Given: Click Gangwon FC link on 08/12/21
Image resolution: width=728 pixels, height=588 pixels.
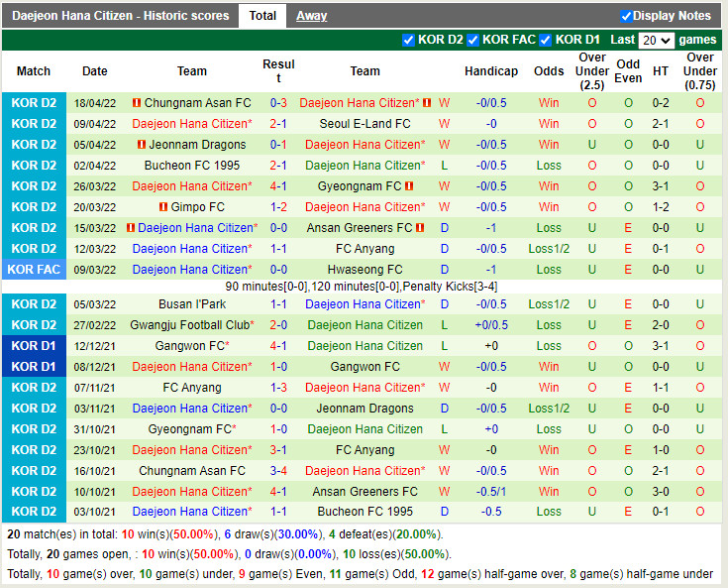Looking at the screenshot, I should tap(364, 367).
